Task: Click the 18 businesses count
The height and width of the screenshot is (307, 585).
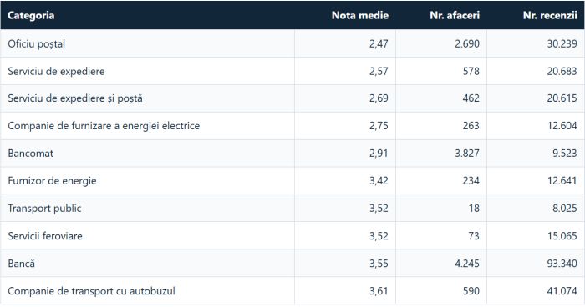Action: (474, 209)
